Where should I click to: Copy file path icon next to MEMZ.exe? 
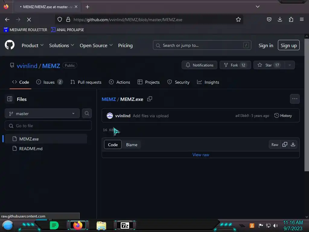(150, 99)
